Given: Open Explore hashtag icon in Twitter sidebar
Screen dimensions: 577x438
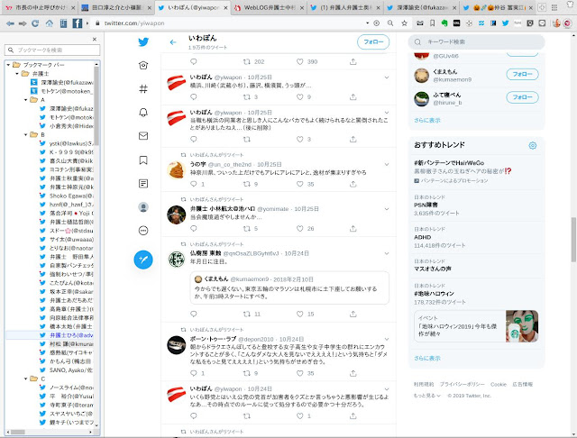Looking at the screenshot, I should click(143, 88).
